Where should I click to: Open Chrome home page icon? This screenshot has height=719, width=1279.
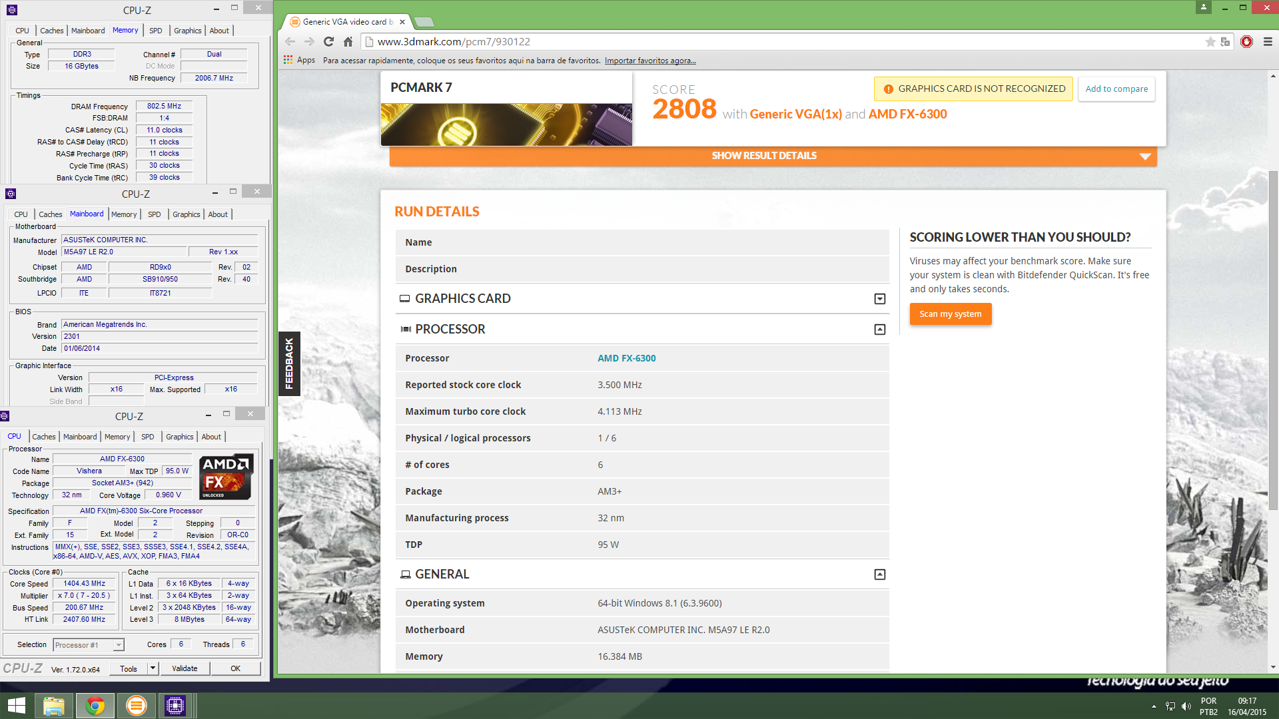coord(348,41)
